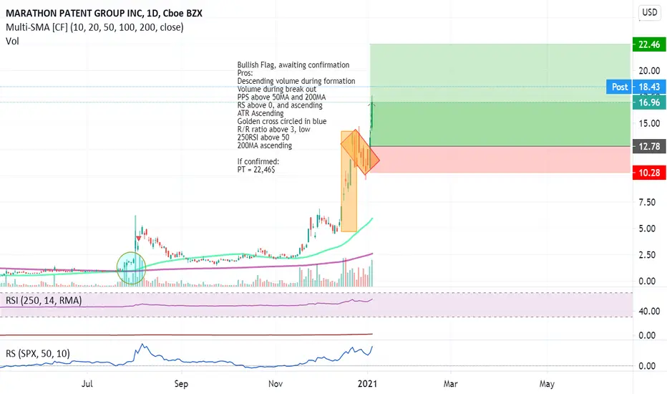667x394 pixels.
Task: Select the orange flagpole rectangle drawing
Action: click(349, 181)
